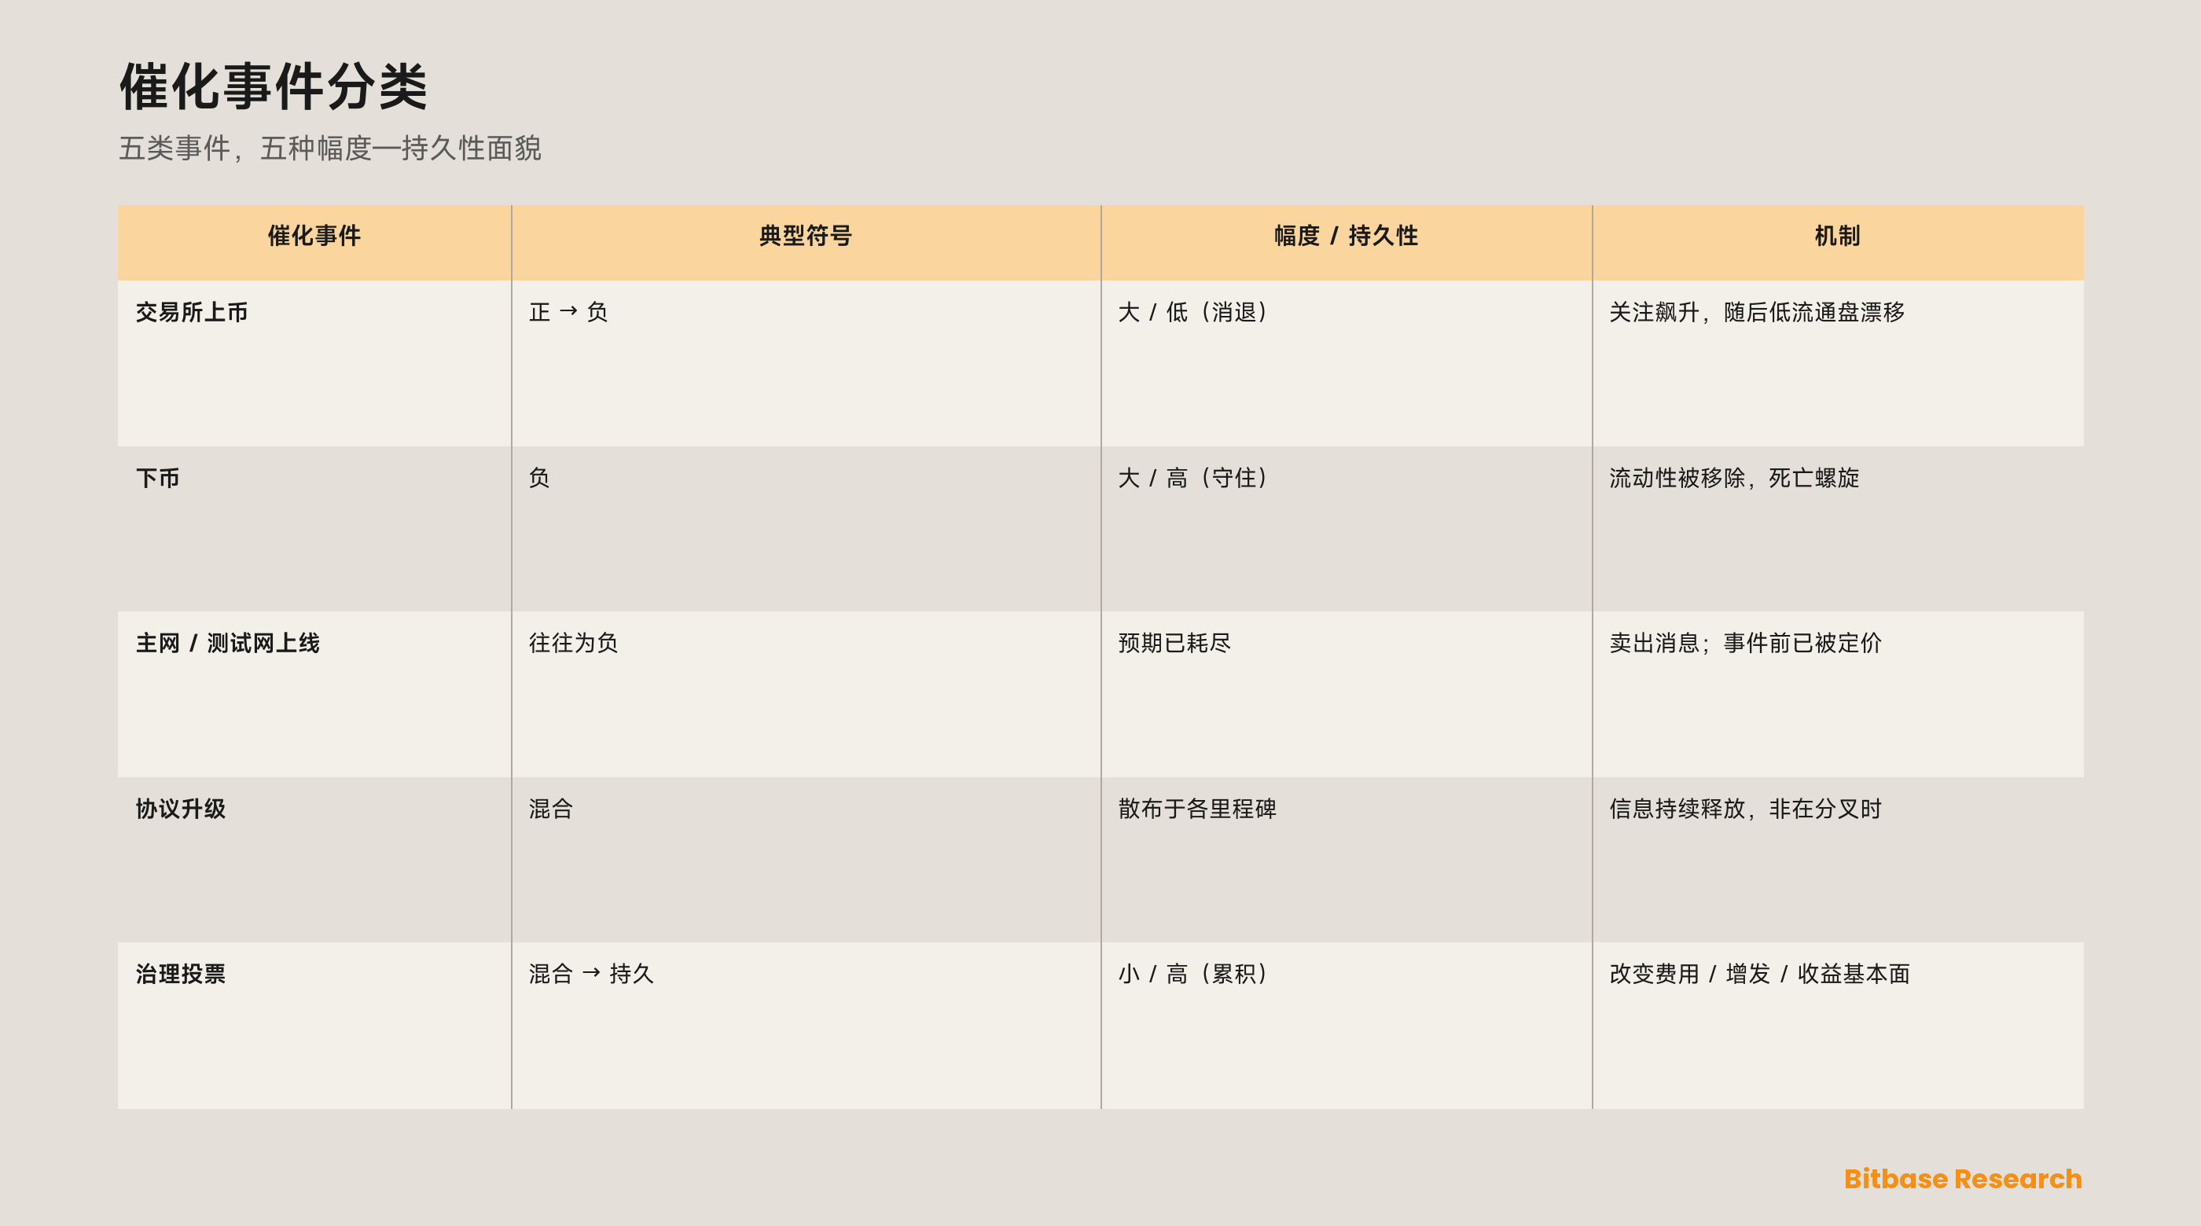The width and height of the screenshot is (2201, 1226).
Task: Select the cell 小 / 高（累积）
Action: click(1193, 974)
